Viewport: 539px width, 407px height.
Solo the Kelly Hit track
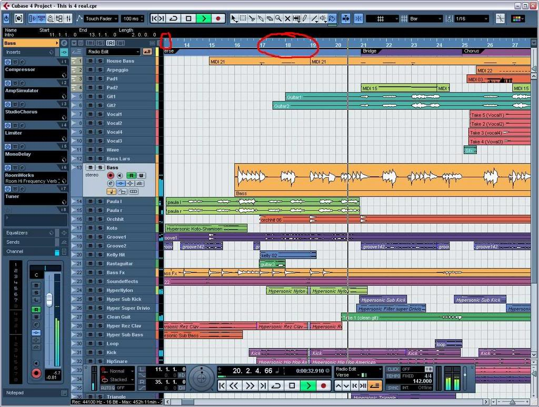pos(99,255)
